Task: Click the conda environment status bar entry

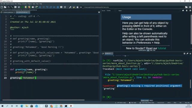Action: (147, 103)
